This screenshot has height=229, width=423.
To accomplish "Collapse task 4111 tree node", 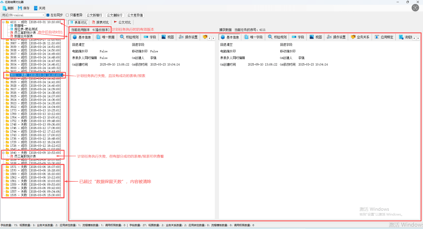I will coord(3,22).
